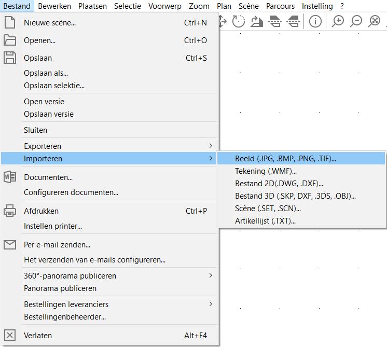This screenshot has width=387, height=347.
Task: Click the information (i) toolbar icon
Action: pos(315,21)
